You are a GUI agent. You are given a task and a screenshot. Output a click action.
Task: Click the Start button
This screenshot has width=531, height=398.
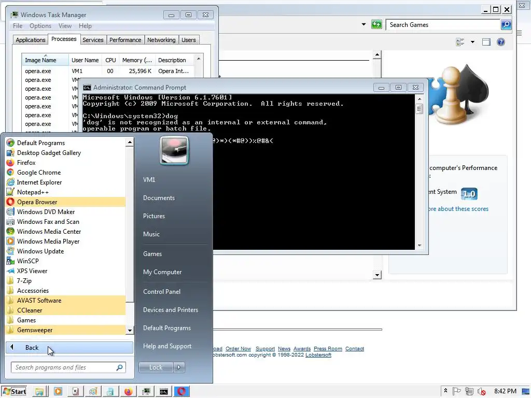[x=15, y=392]
